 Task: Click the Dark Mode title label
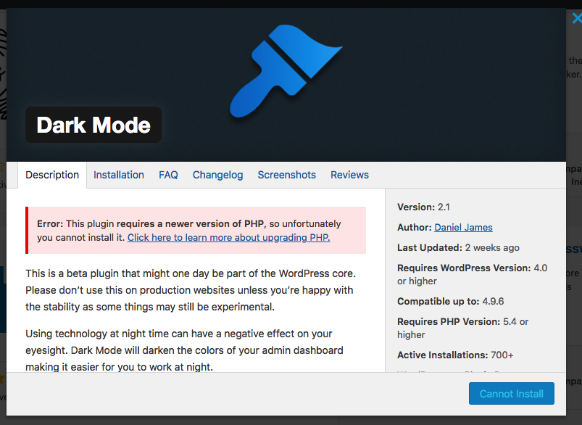click(93, 125)
